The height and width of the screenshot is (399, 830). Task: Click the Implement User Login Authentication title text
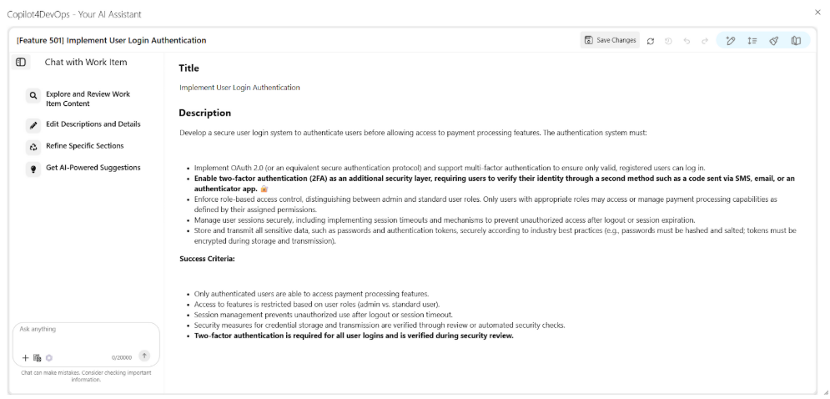pos(239,88)
